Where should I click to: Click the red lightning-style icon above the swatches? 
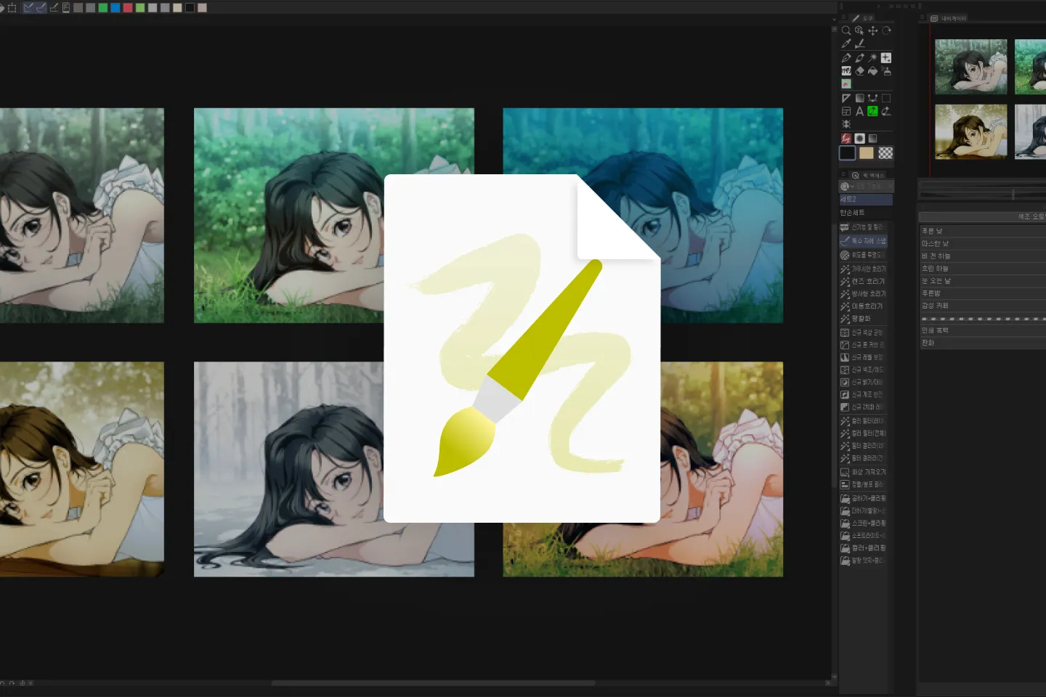click(x=846, y=138)
